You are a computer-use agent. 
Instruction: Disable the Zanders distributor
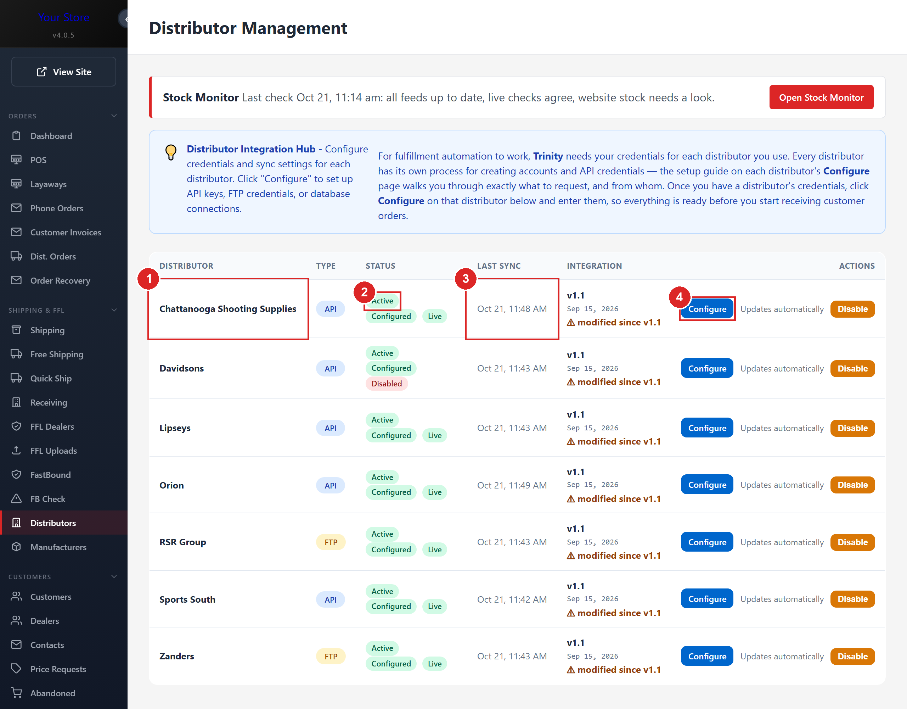point(852,657)
